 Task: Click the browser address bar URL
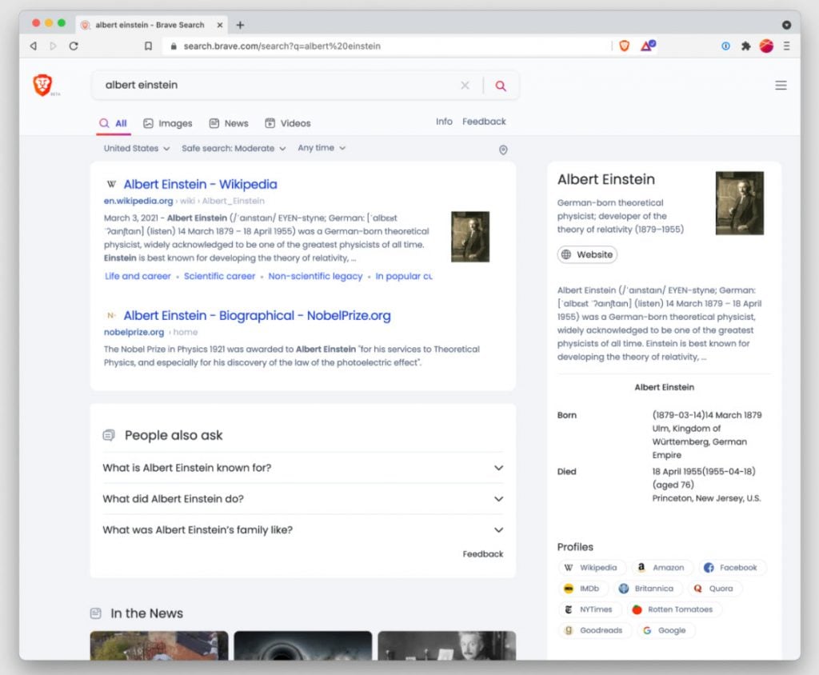(282, 46)
